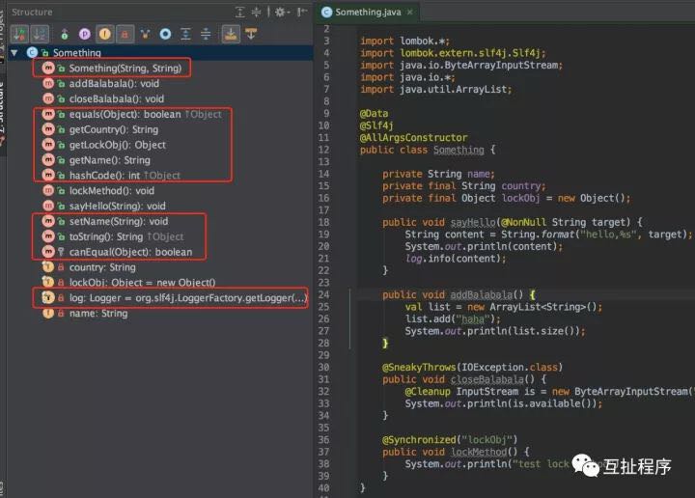Click sayHello method name in editor
The height and width of the screenshot is (498, 695).
tap(473, 222)
